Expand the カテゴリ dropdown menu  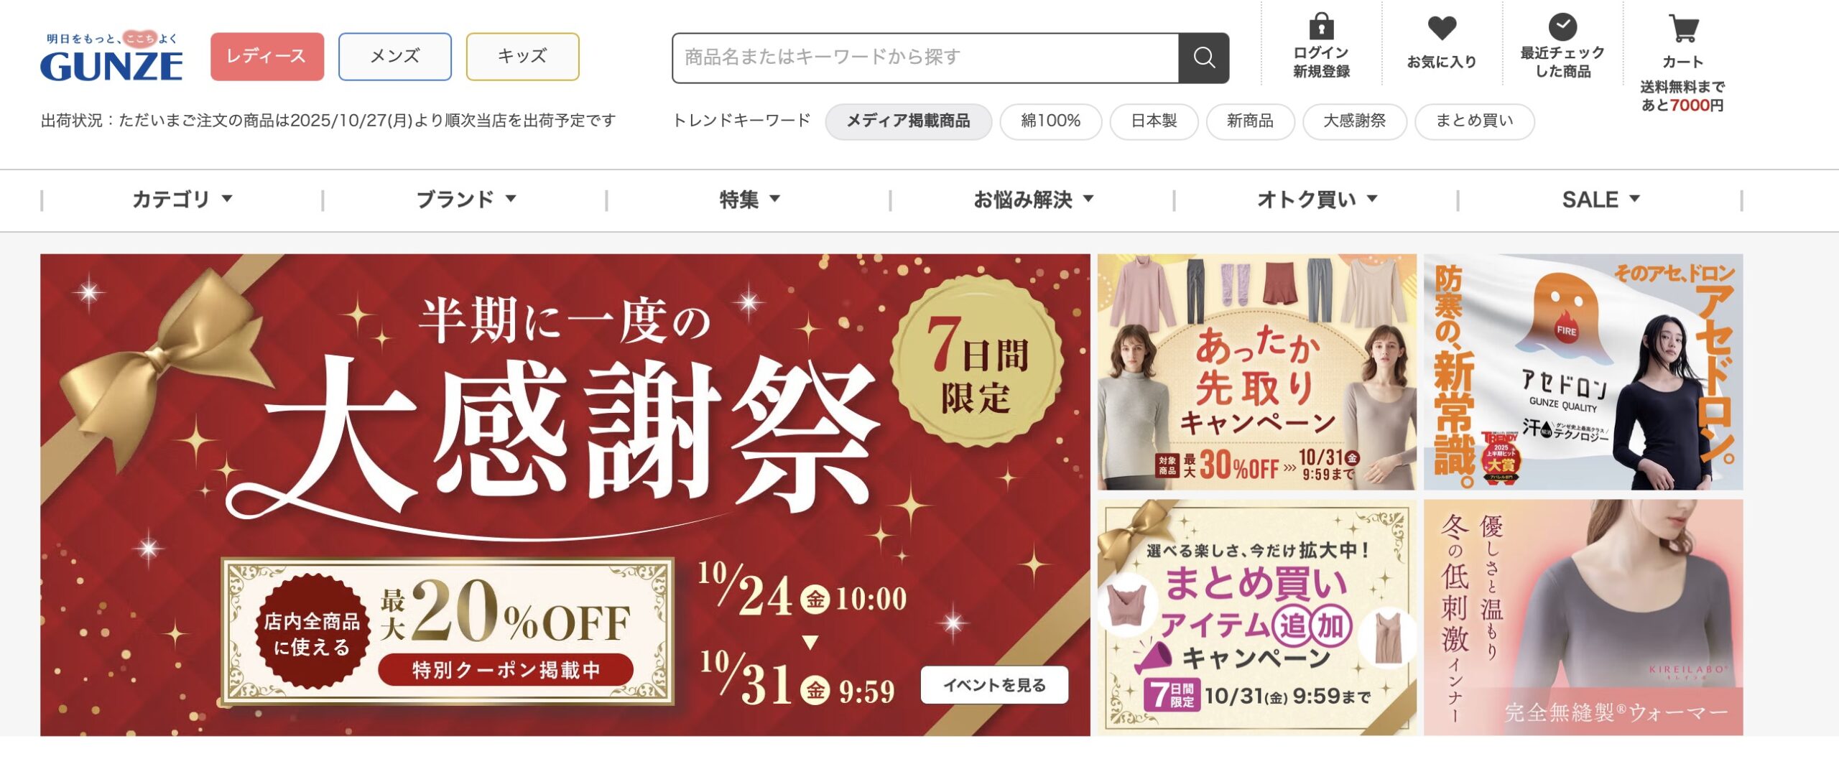click(182, 200)
